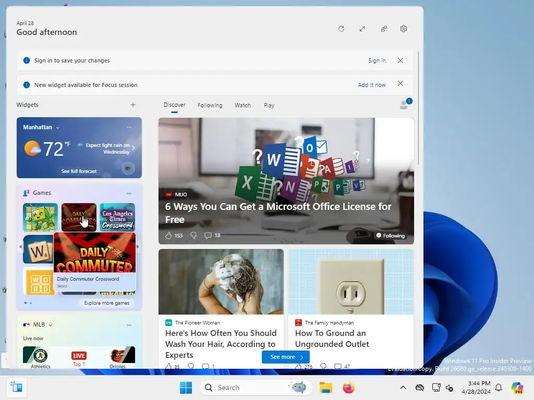Open the green block puzzle game thumbnail
The image size is (534, 400).
pyautogui.click(x=40, y=217)
